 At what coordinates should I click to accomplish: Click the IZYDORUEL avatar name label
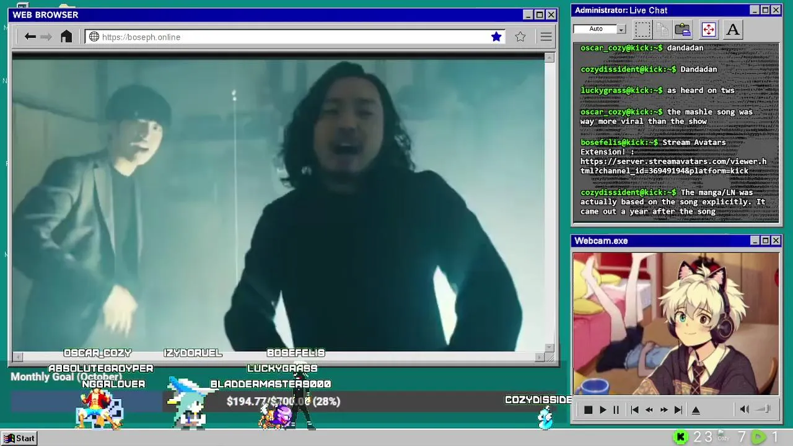pyautogui.click(x=193, y=353)
